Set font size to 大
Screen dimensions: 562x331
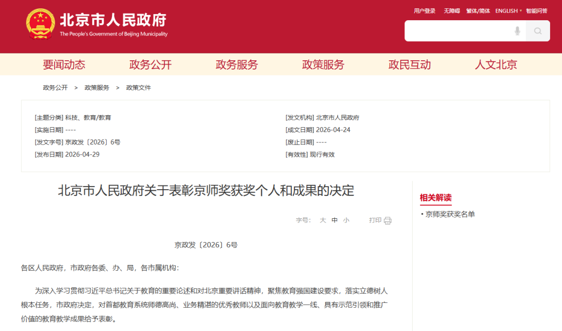pos(323,220)
